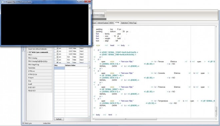Click the Key column header

[59, 65]
